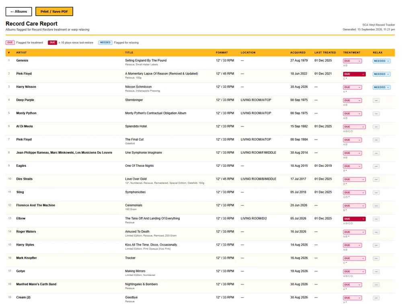Click relax dash button for Elbow
The image size is (402, 304).
point(376,219)
